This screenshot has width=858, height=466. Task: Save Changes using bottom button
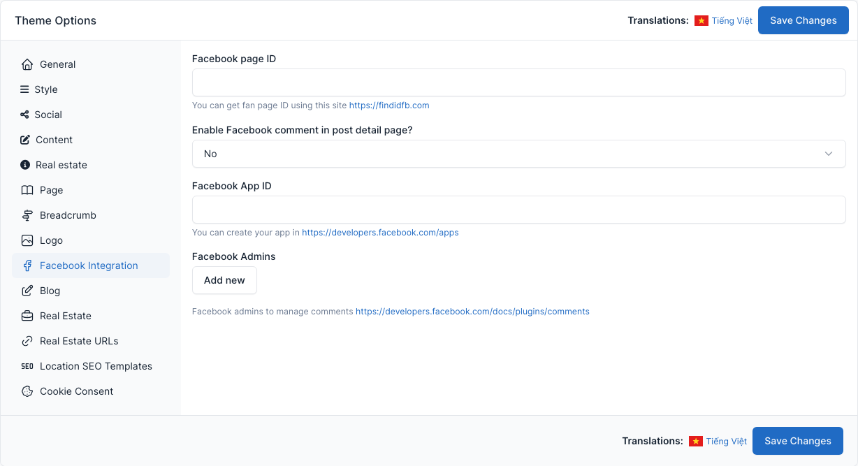(x=798, y=441)
